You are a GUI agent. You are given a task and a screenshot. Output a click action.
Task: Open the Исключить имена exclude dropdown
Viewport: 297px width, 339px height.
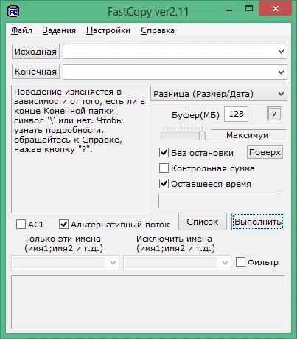(177, 263)
